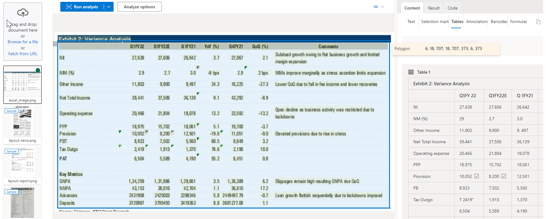Click 'Comments' header in document table
Viewport: 546px width, 219px height.
pos(328,47)
